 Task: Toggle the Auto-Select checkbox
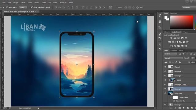tap(7, 7)
